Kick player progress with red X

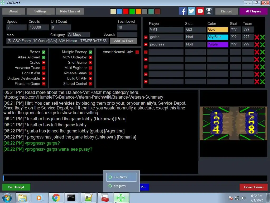coord(257,44)
